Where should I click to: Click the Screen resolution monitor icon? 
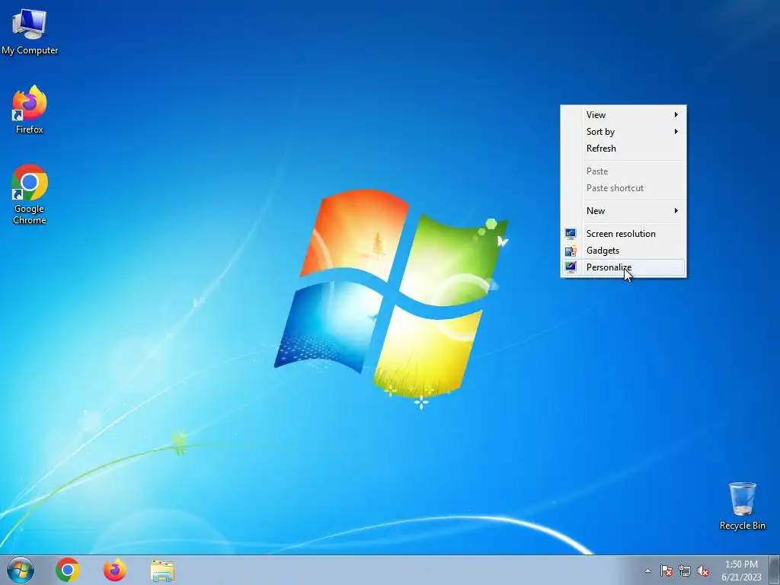pos(571,234)
